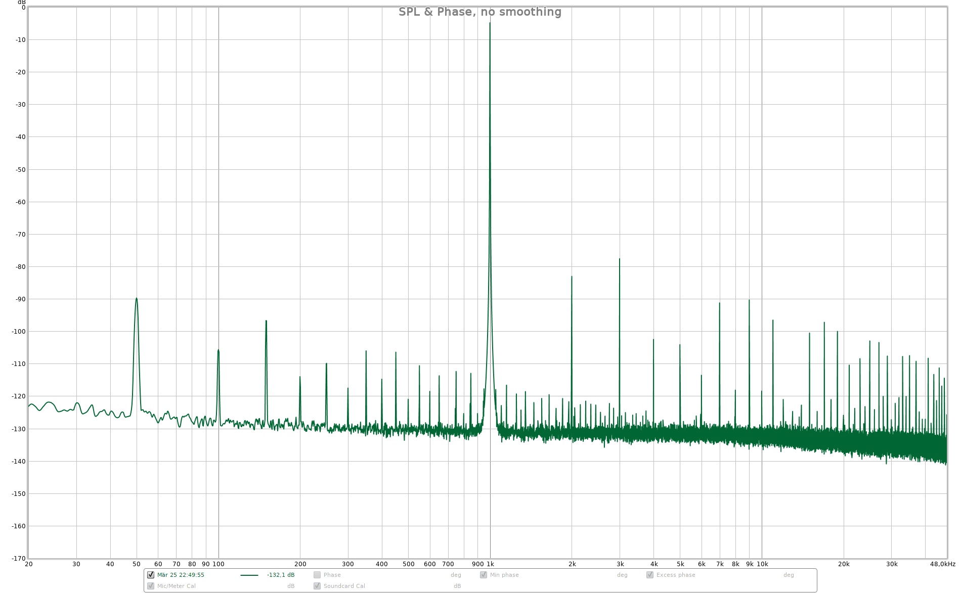This screenshot has width=961, height=593.
Task: Toggle the Excess phase checkbox
Action: tap(650, 575)
